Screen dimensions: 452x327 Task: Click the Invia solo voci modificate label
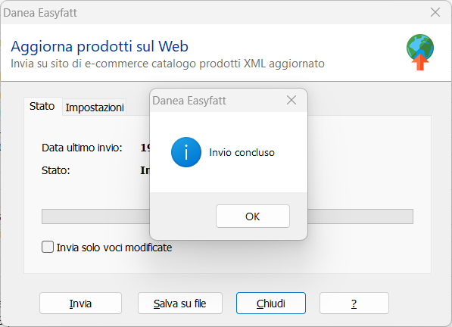(x=114, y=248)
